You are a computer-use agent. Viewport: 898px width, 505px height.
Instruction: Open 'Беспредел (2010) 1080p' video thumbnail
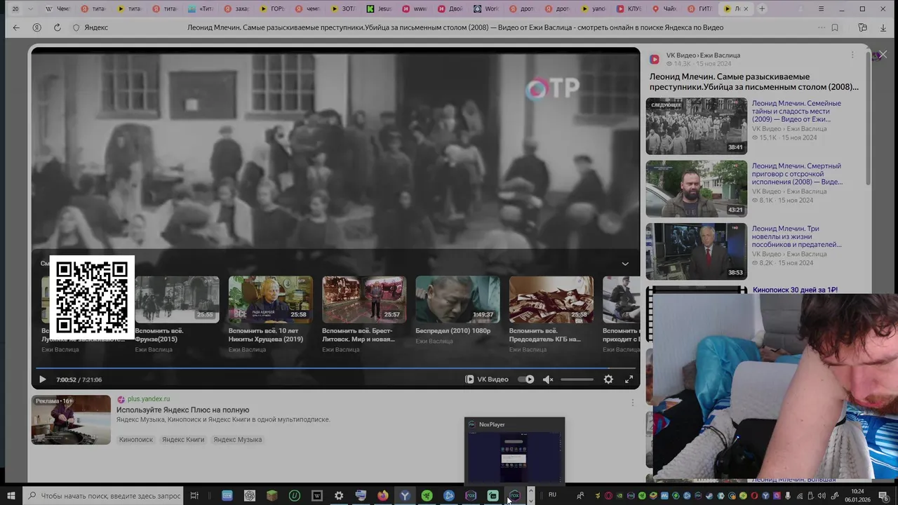point(457,299)
